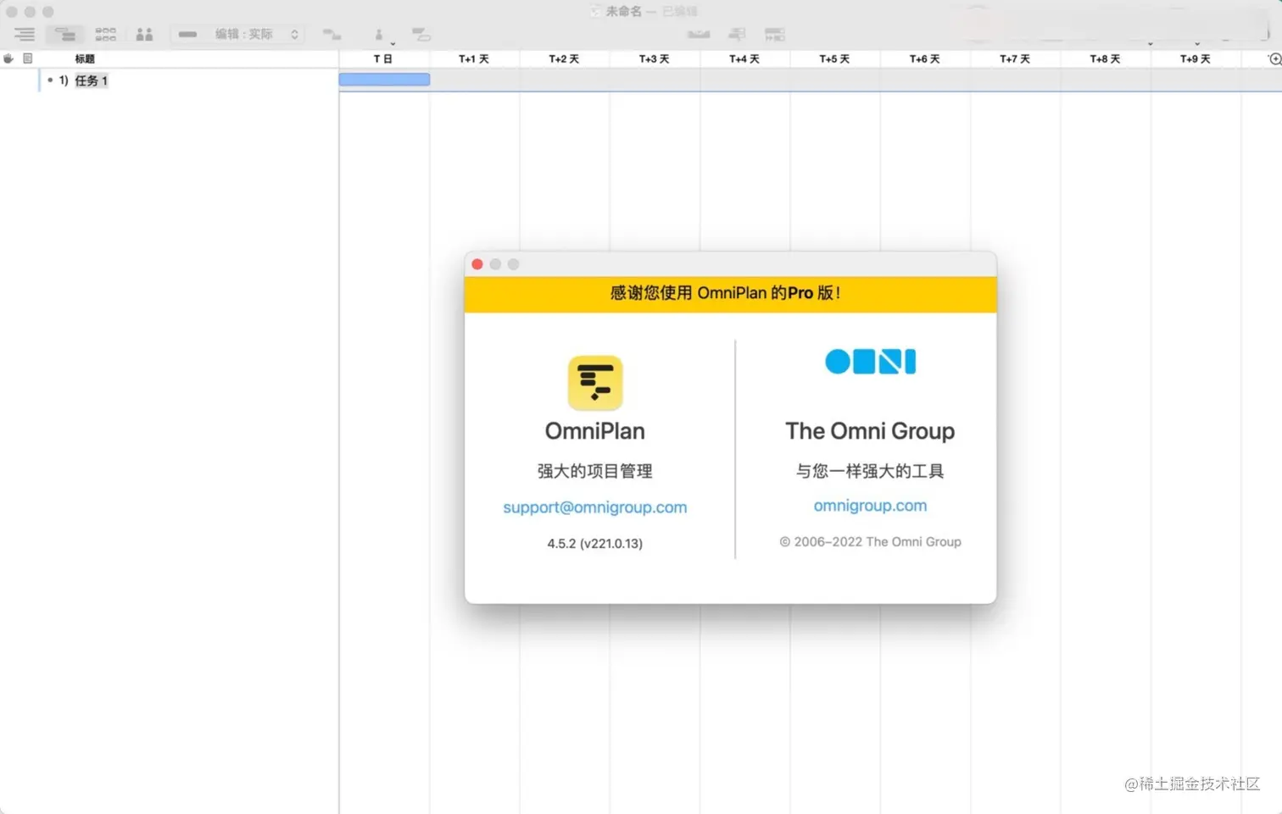Toggle the outline sidebar icon in toolbar
The image size is (1282, 814).
[x=25, y=34]
